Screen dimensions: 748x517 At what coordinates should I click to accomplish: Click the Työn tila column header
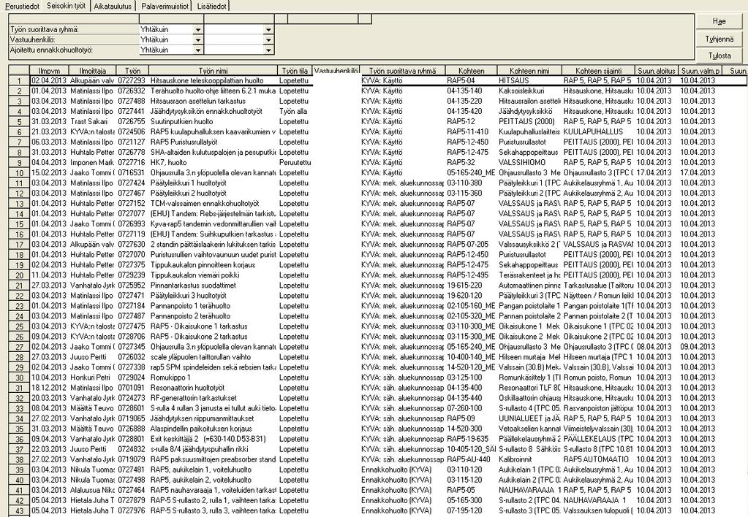coord(295,71)
